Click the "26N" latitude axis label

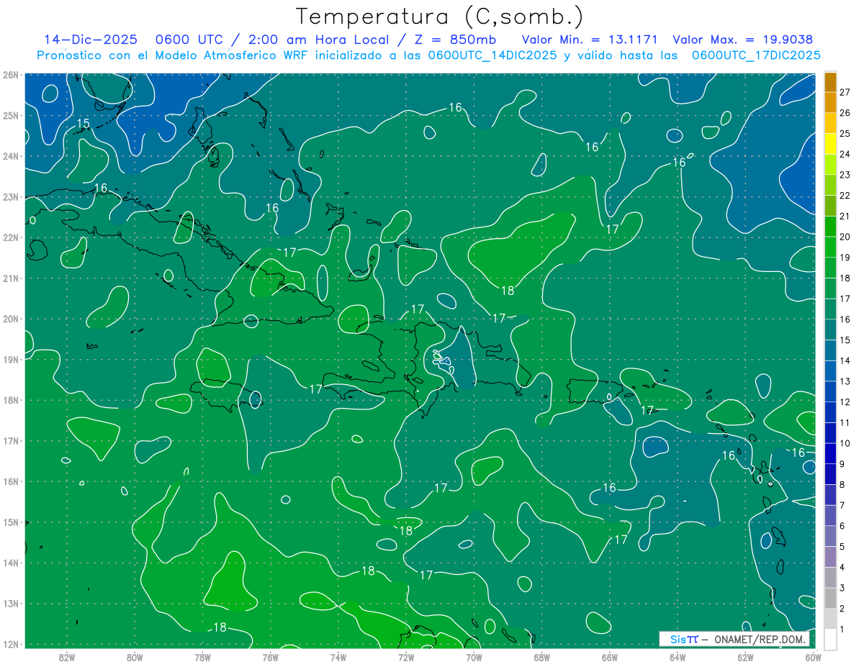click(x=11, y=75)
